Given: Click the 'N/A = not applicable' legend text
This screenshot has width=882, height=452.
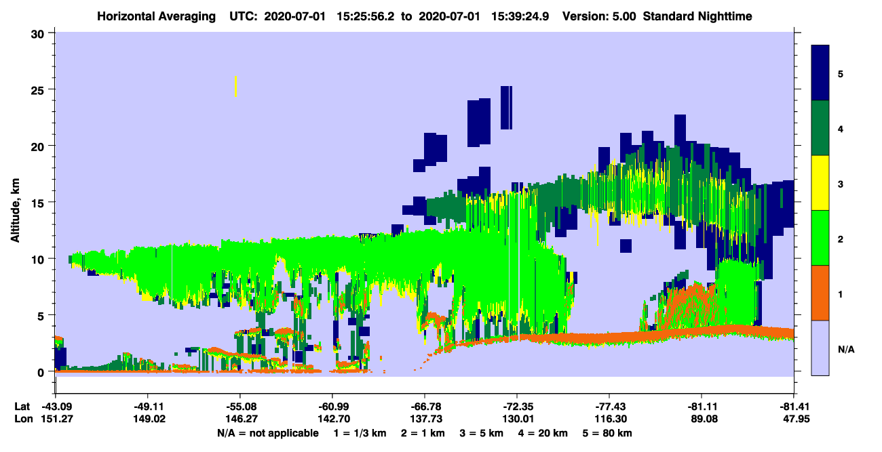Looking at the screenshot, I should 268,433.
